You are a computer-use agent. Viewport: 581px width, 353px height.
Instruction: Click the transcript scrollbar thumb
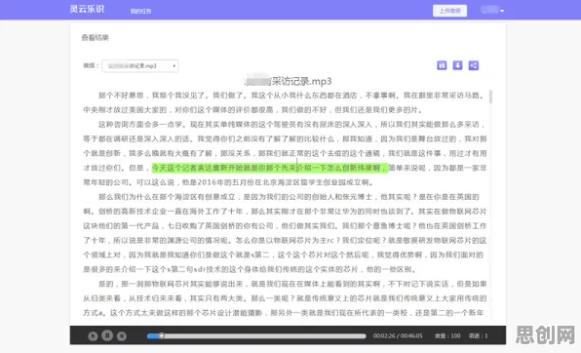coord(490,97)
